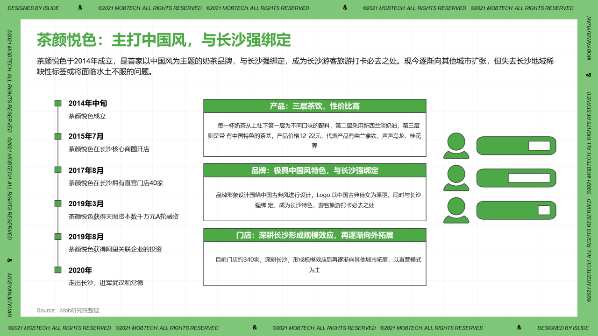Click the Source：Mob研究院整理 footnote
The width and height of the screenshot is (598, 336).
point(68,310)
